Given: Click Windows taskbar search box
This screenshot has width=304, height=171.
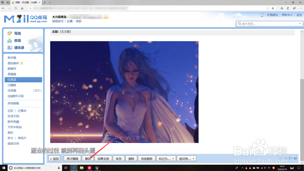Looking at the screenshot, I should coord(35,168).
